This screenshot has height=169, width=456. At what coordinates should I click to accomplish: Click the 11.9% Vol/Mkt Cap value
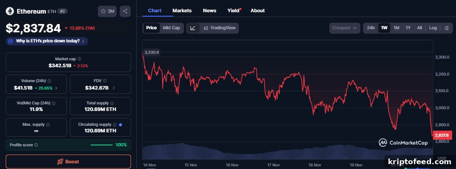36,109
